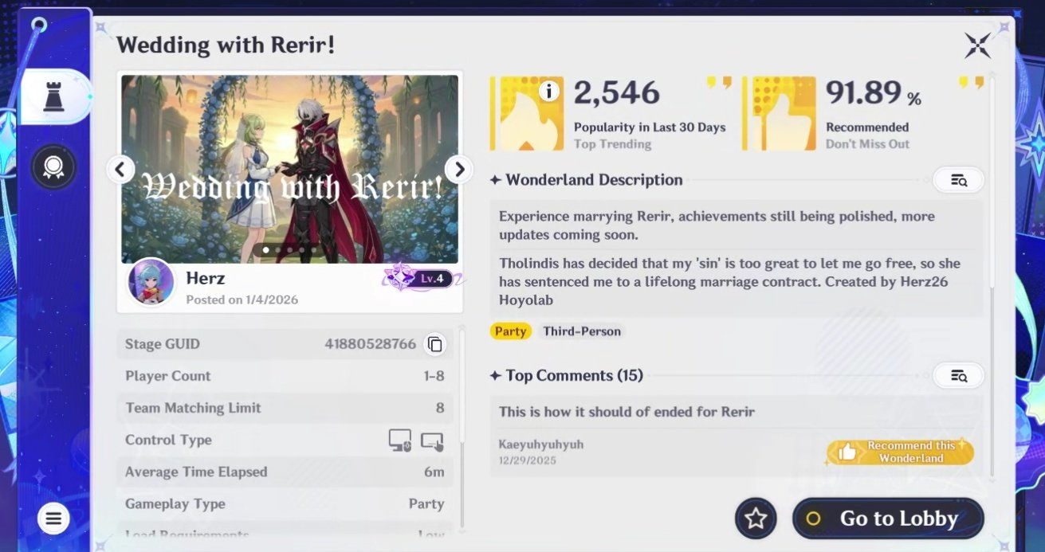Open the chess rook tab in the sidebar
Screen dimensions: 1045x552
coord(53,96)
